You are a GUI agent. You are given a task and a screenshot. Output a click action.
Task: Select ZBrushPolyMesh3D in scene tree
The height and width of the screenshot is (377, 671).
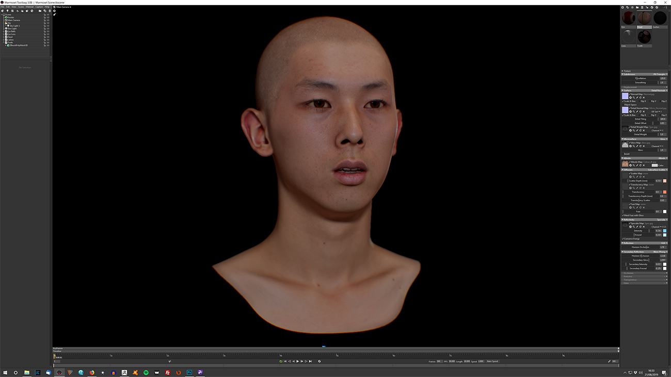click(18, 45)
